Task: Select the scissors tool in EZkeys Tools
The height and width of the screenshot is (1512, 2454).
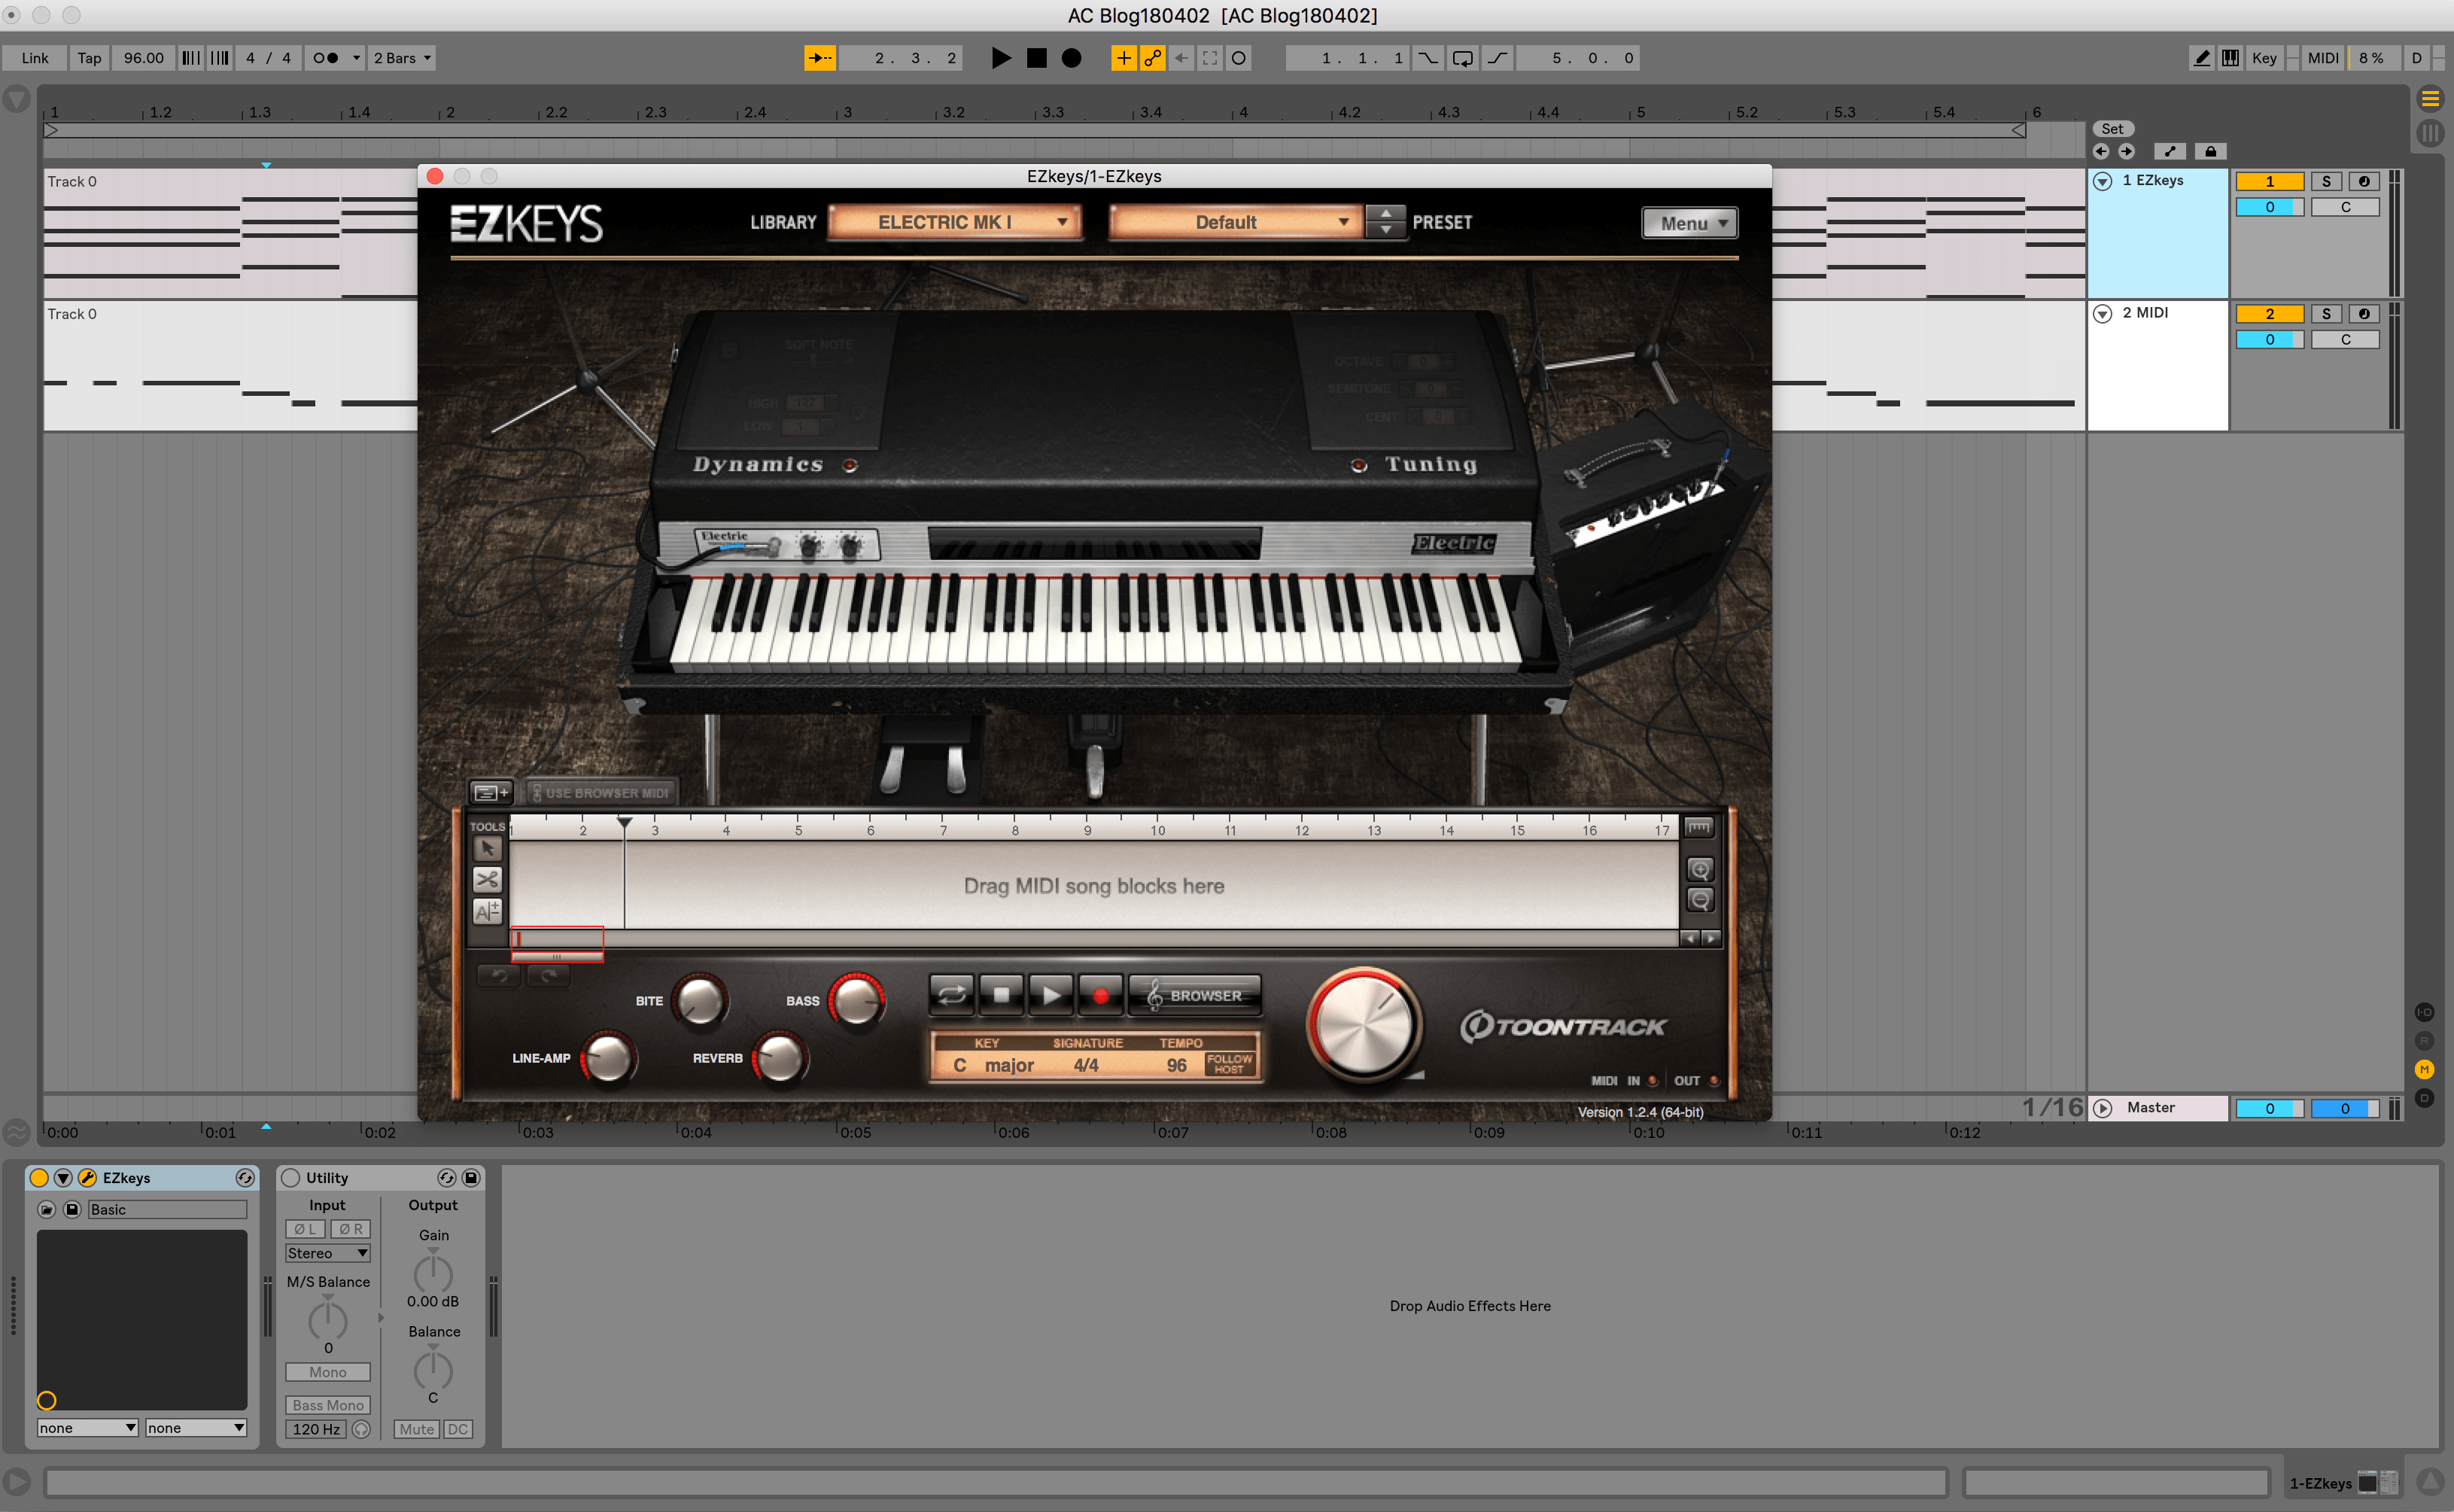Action: click(x=489, y=880)
